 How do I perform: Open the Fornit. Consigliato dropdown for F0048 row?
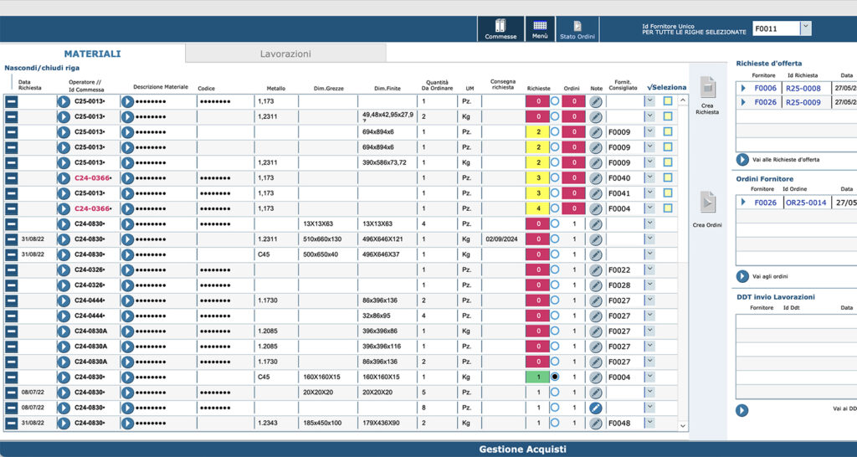pyautogui.click(x=649, y=423)
